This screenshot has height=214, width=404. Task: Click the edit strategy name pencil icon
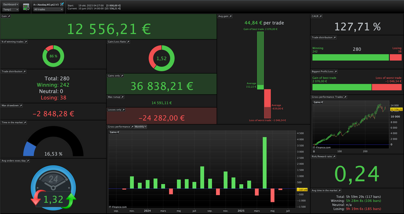coord(62,4)
